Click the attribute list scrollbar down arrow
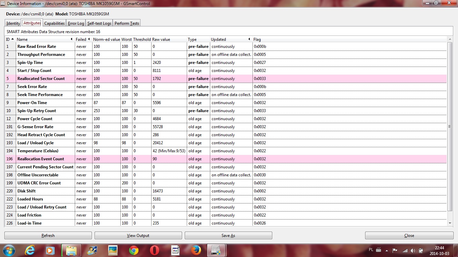The height and width of the screenshot is (257, 458). tap(450, 223)
